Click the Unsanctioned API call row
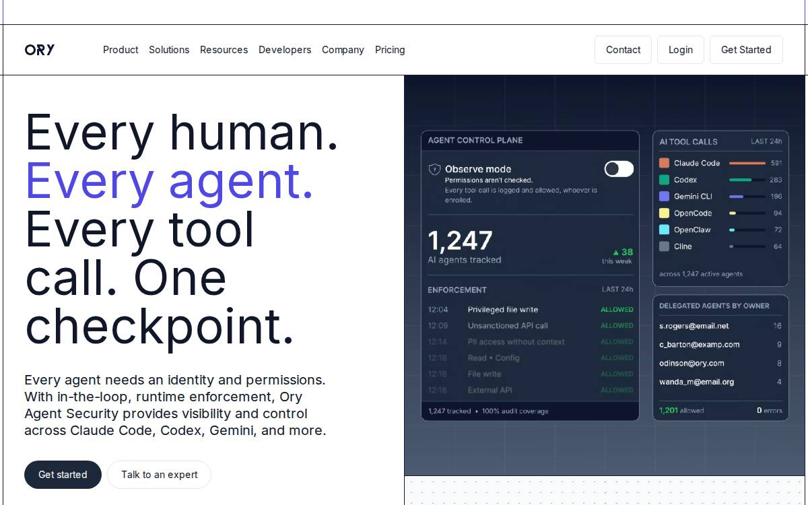 point(531,326)
